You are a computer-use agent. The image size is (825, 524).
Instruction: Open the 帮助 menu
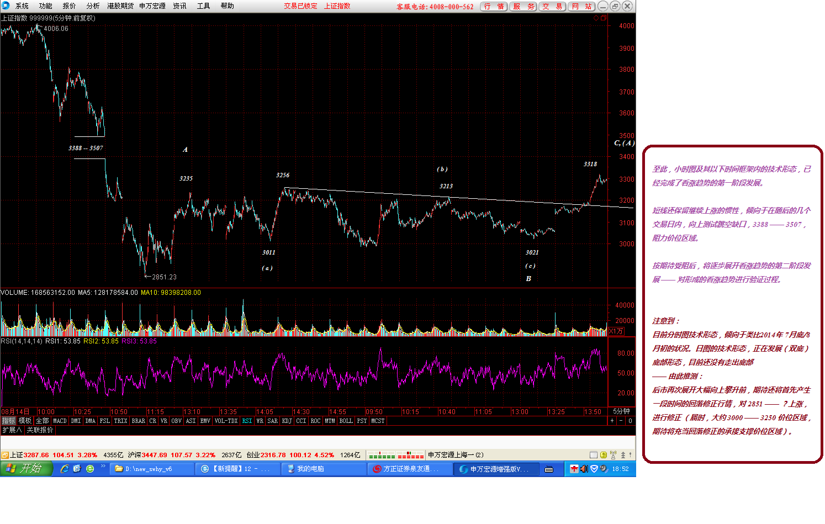[227, 6]
